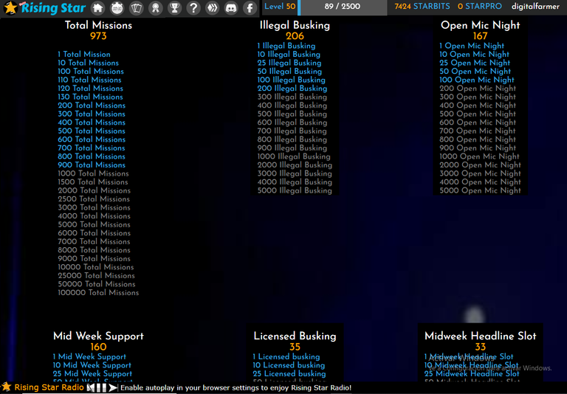Pause the Rising Star Radio
Viewport: 567px width, 394px height.
[x=102, y=387]
